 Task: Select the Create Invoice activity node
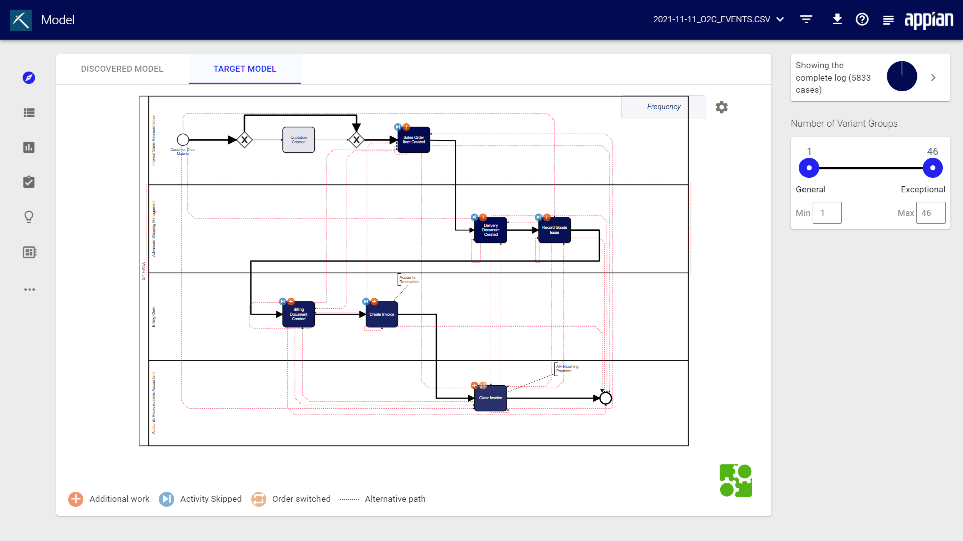381,314
